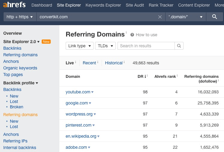Open Anchors under Backlink profile
This screenshot has height=152, width=224.
click(11, 134)
